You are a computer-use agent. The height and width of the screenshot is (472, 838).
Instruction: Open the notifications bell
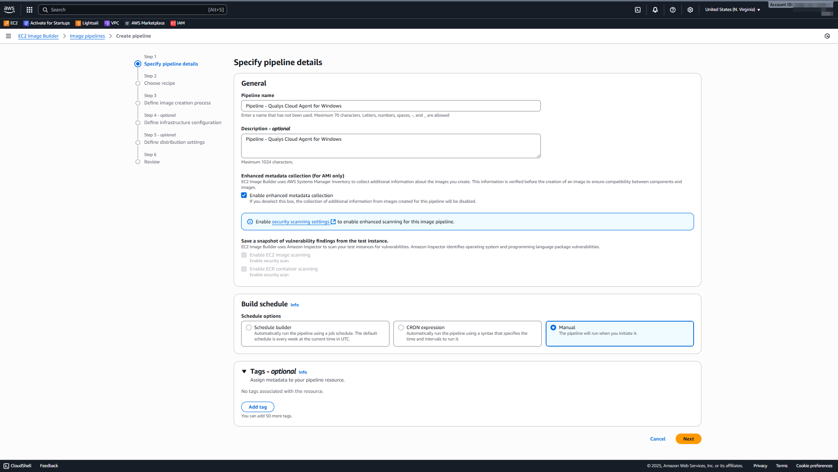pos(655,10)
